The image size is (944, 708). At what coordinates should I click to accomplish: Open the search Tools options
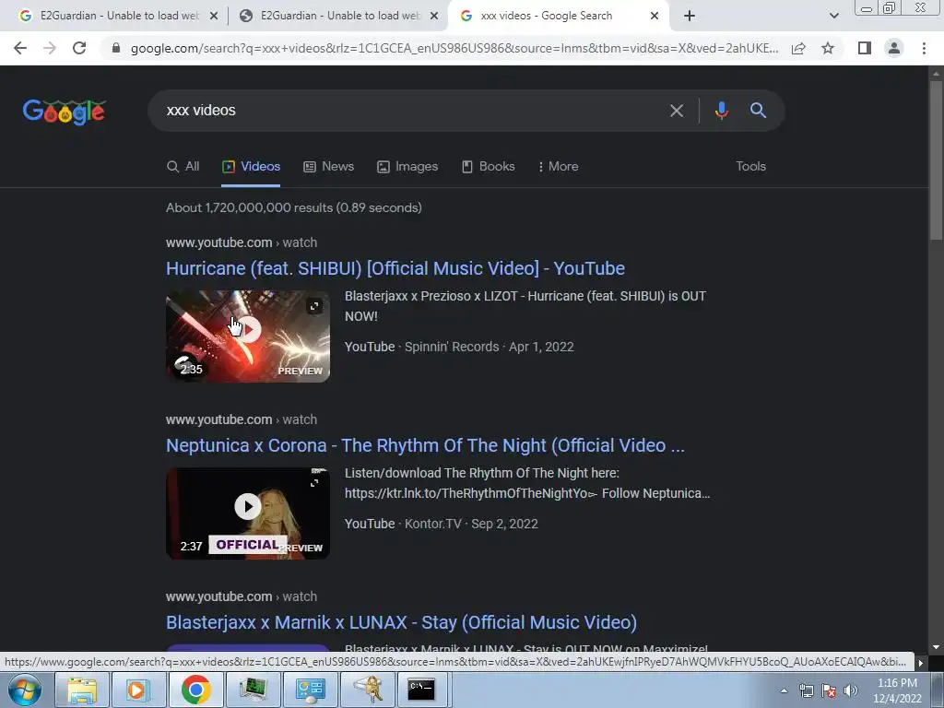click(750, 166)
